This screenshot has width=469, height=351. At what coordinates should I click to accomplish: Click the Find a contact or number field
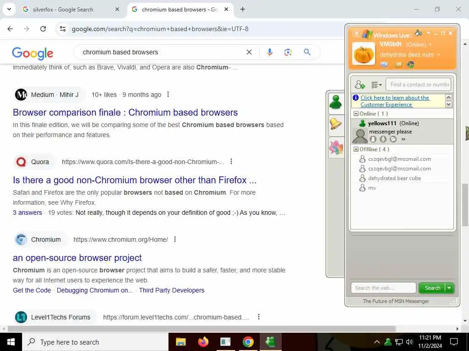418,85
